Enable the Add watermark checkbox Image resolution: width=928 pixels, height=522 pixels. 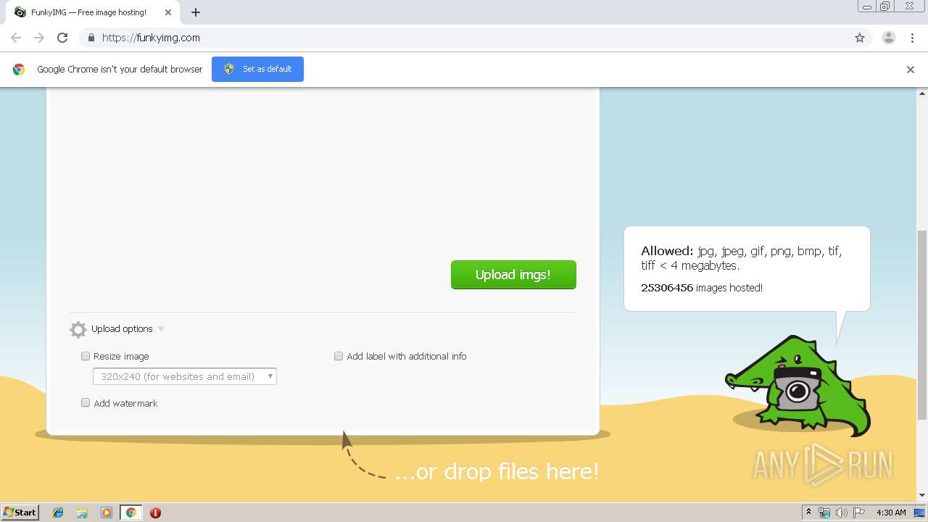click(x=86, y=402)
